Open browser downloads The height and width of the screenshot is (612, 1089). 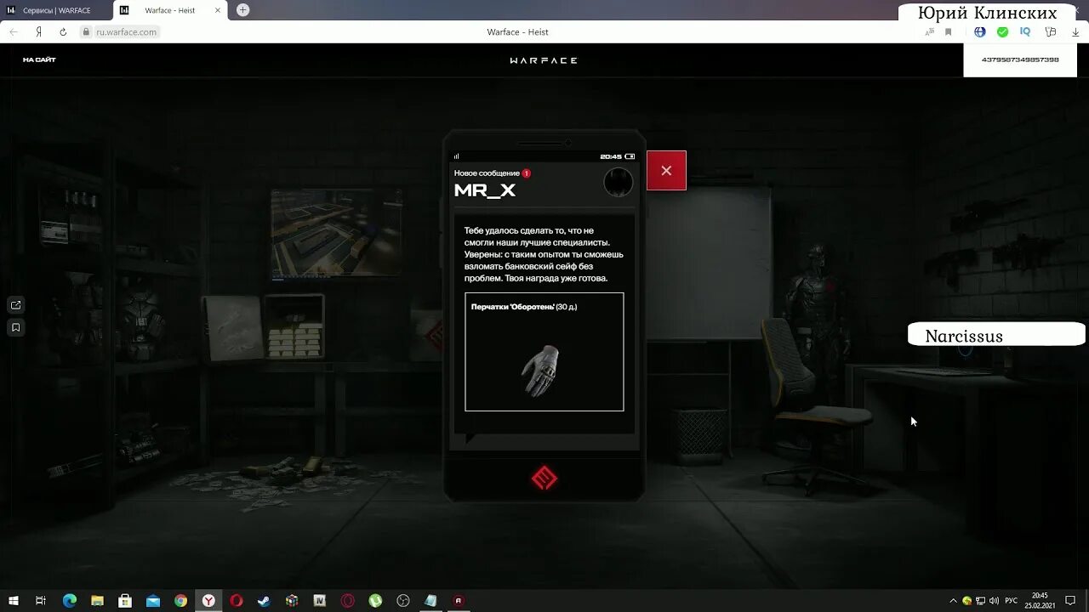tap(1075, 31)
